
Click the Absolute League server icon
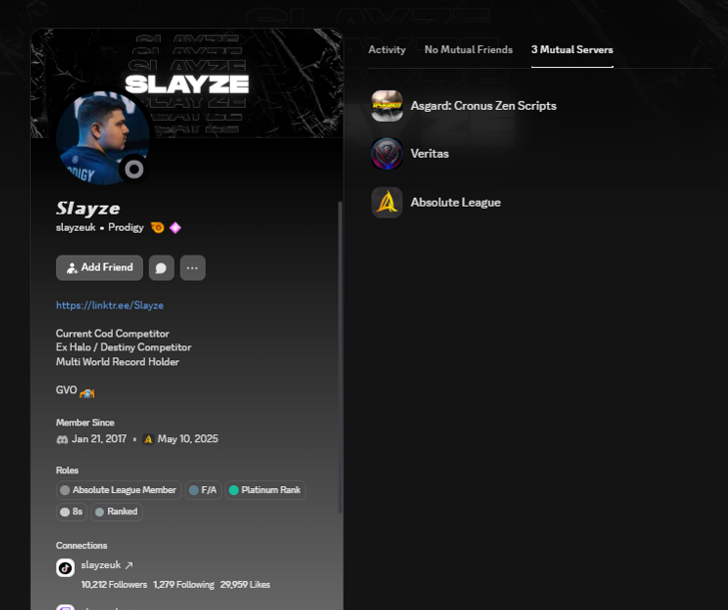coord(386,203)
